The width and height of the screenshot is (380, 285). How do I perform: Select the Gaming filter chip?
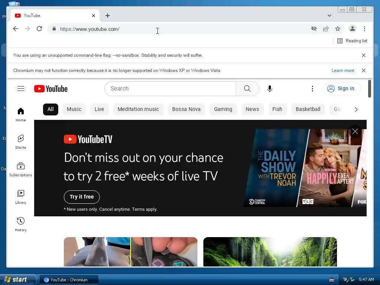click(x=223, y=109)
